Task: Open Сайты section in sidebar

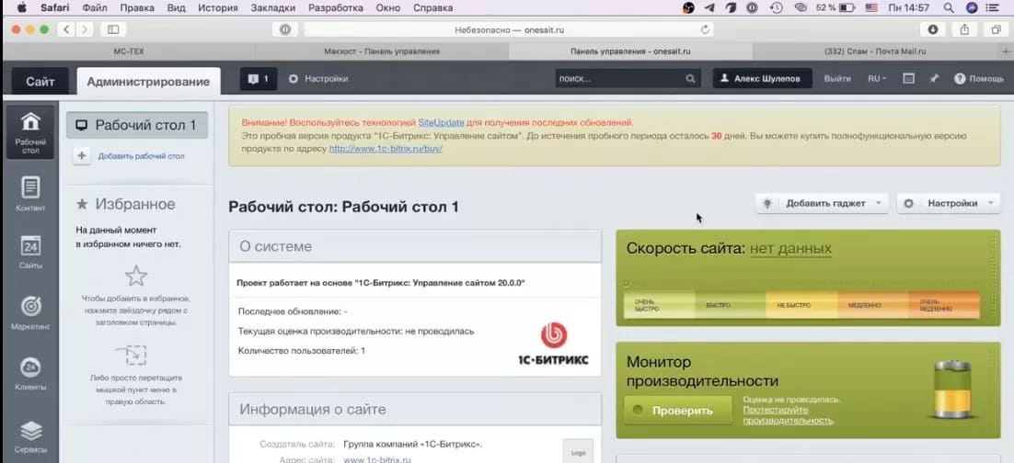Action: point(30,252)
